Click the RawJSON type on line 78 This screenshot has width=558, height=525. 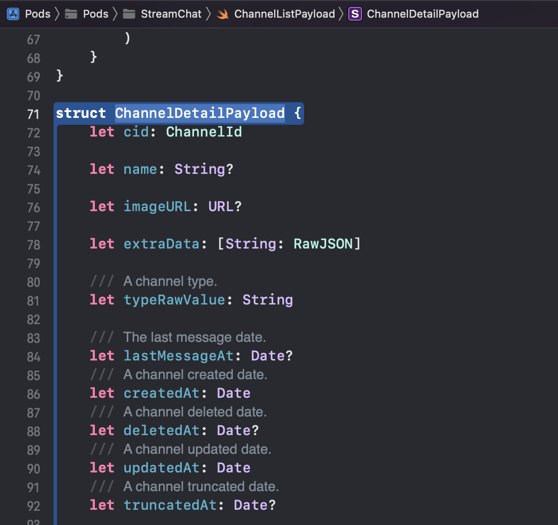pos(323,244)
